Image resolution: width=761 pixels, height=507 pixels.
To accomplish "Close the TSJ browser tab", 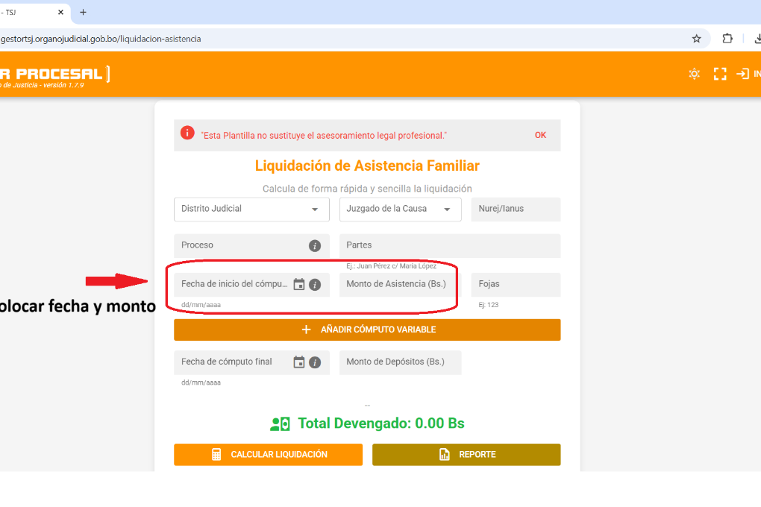I will click(x=61, y=12).
